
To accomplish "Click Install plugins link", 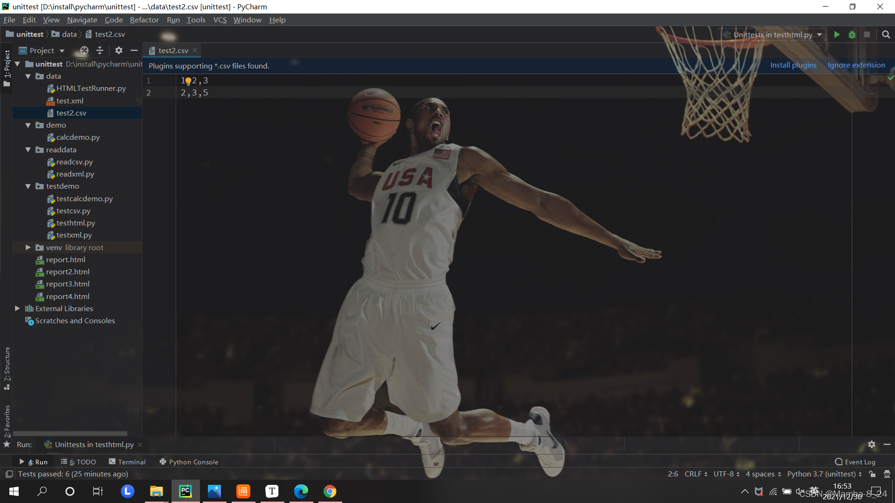I will [x=793, y=65].
